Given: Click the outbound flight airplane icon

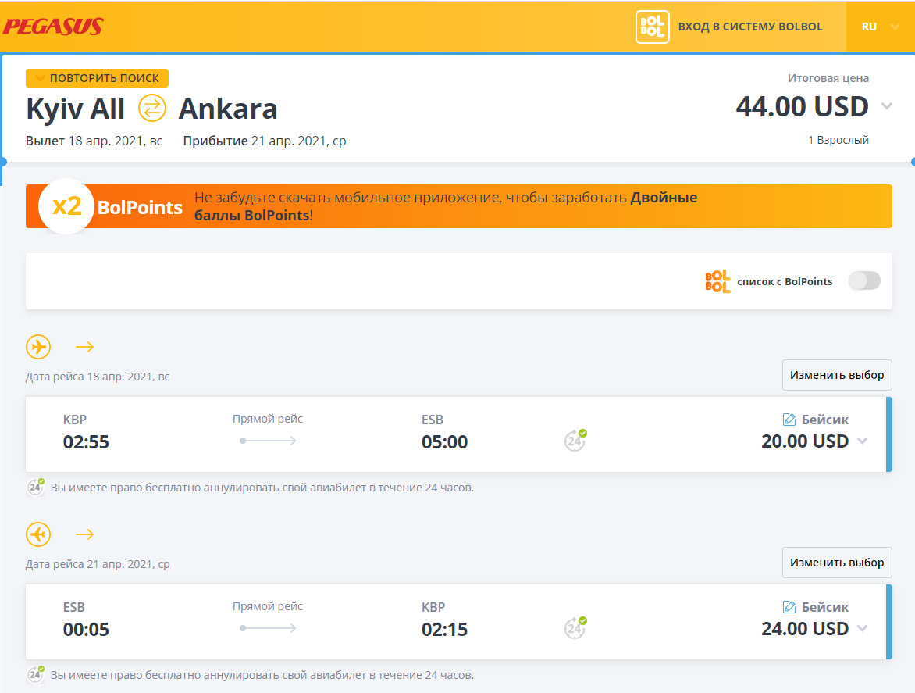Looking at the screenshot, I should (x=38, y=347).
